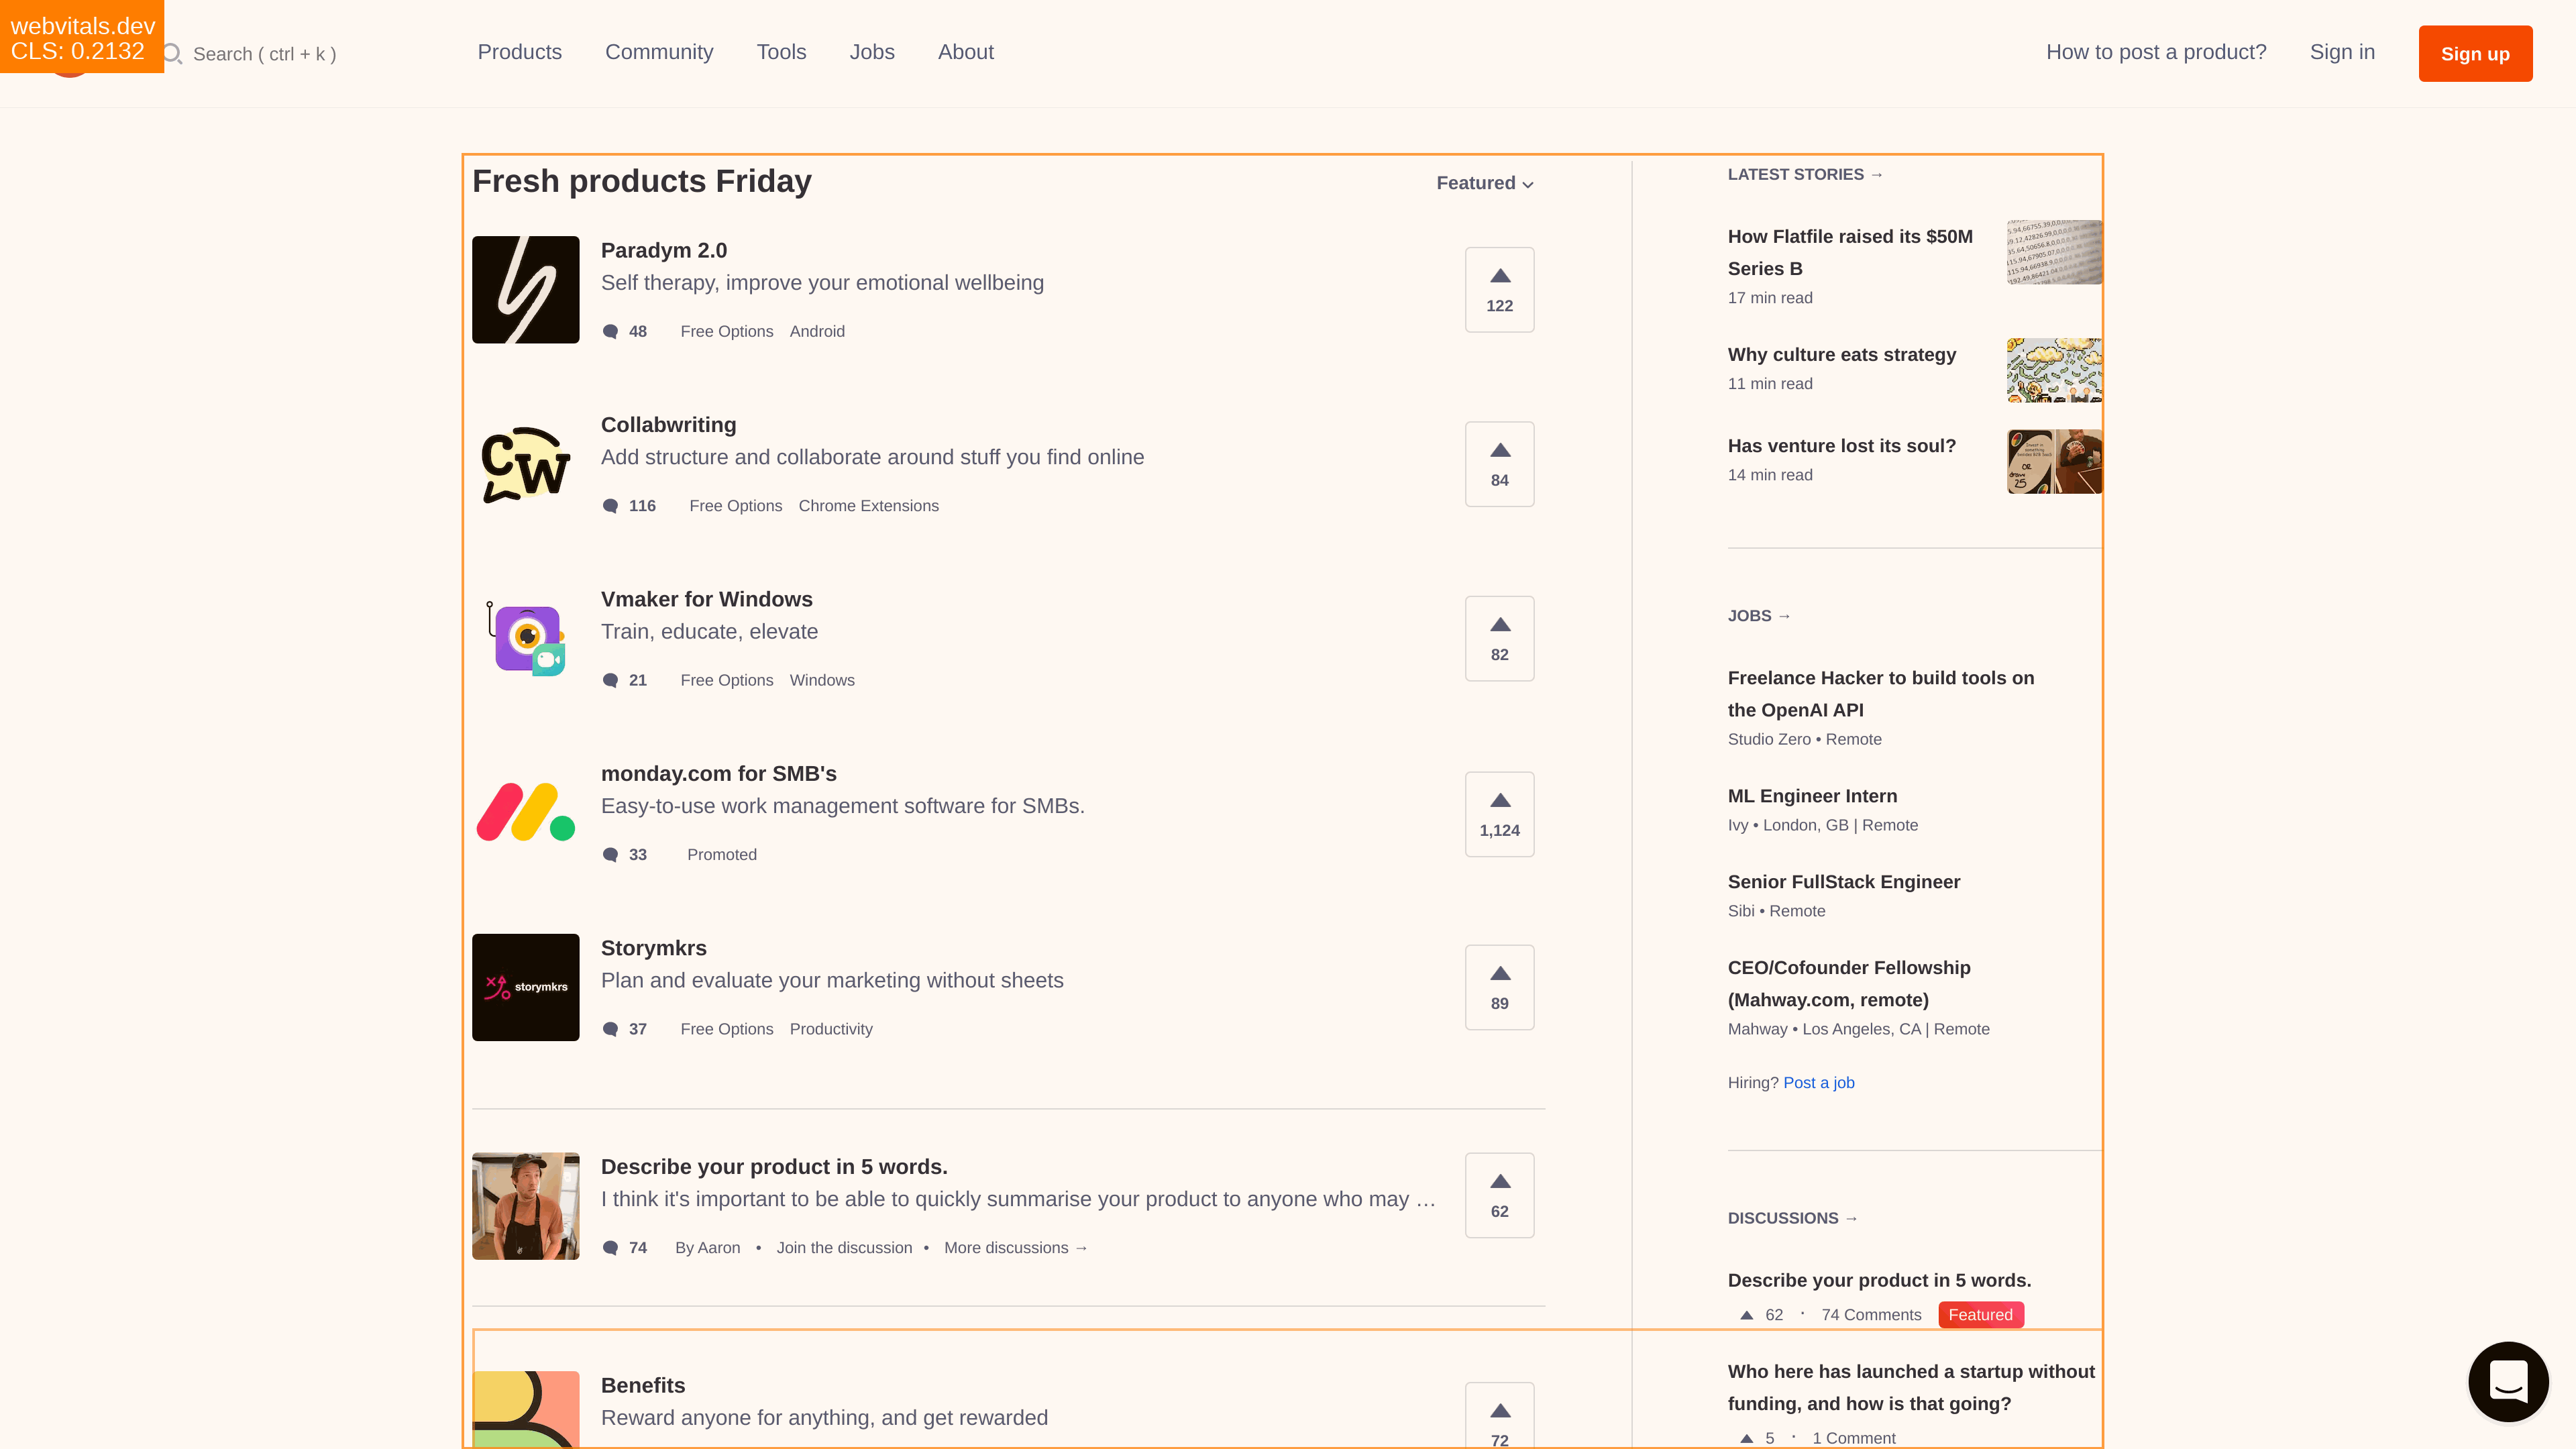The height and width of the screenshot is (1449, 2576).
Task: Click the Post a job link
Action: 1818,1083
